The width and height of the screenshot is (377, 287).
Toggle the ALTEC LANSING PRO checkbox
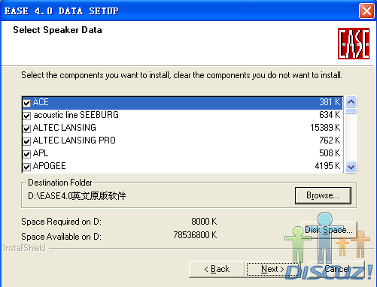click(27, 141)
